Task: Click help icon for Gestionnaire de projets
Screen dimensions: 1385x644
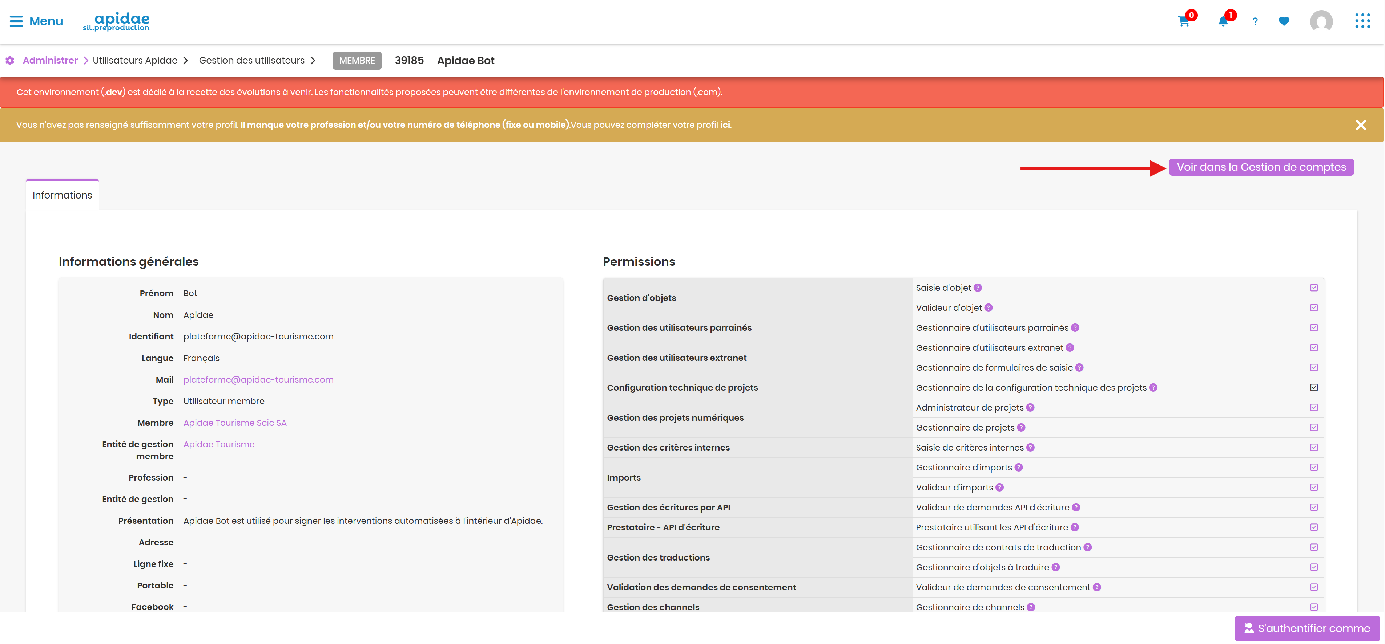Action: [x=1022, y=428]
